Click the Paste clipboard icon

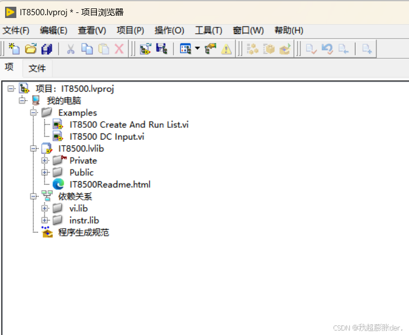103,49
